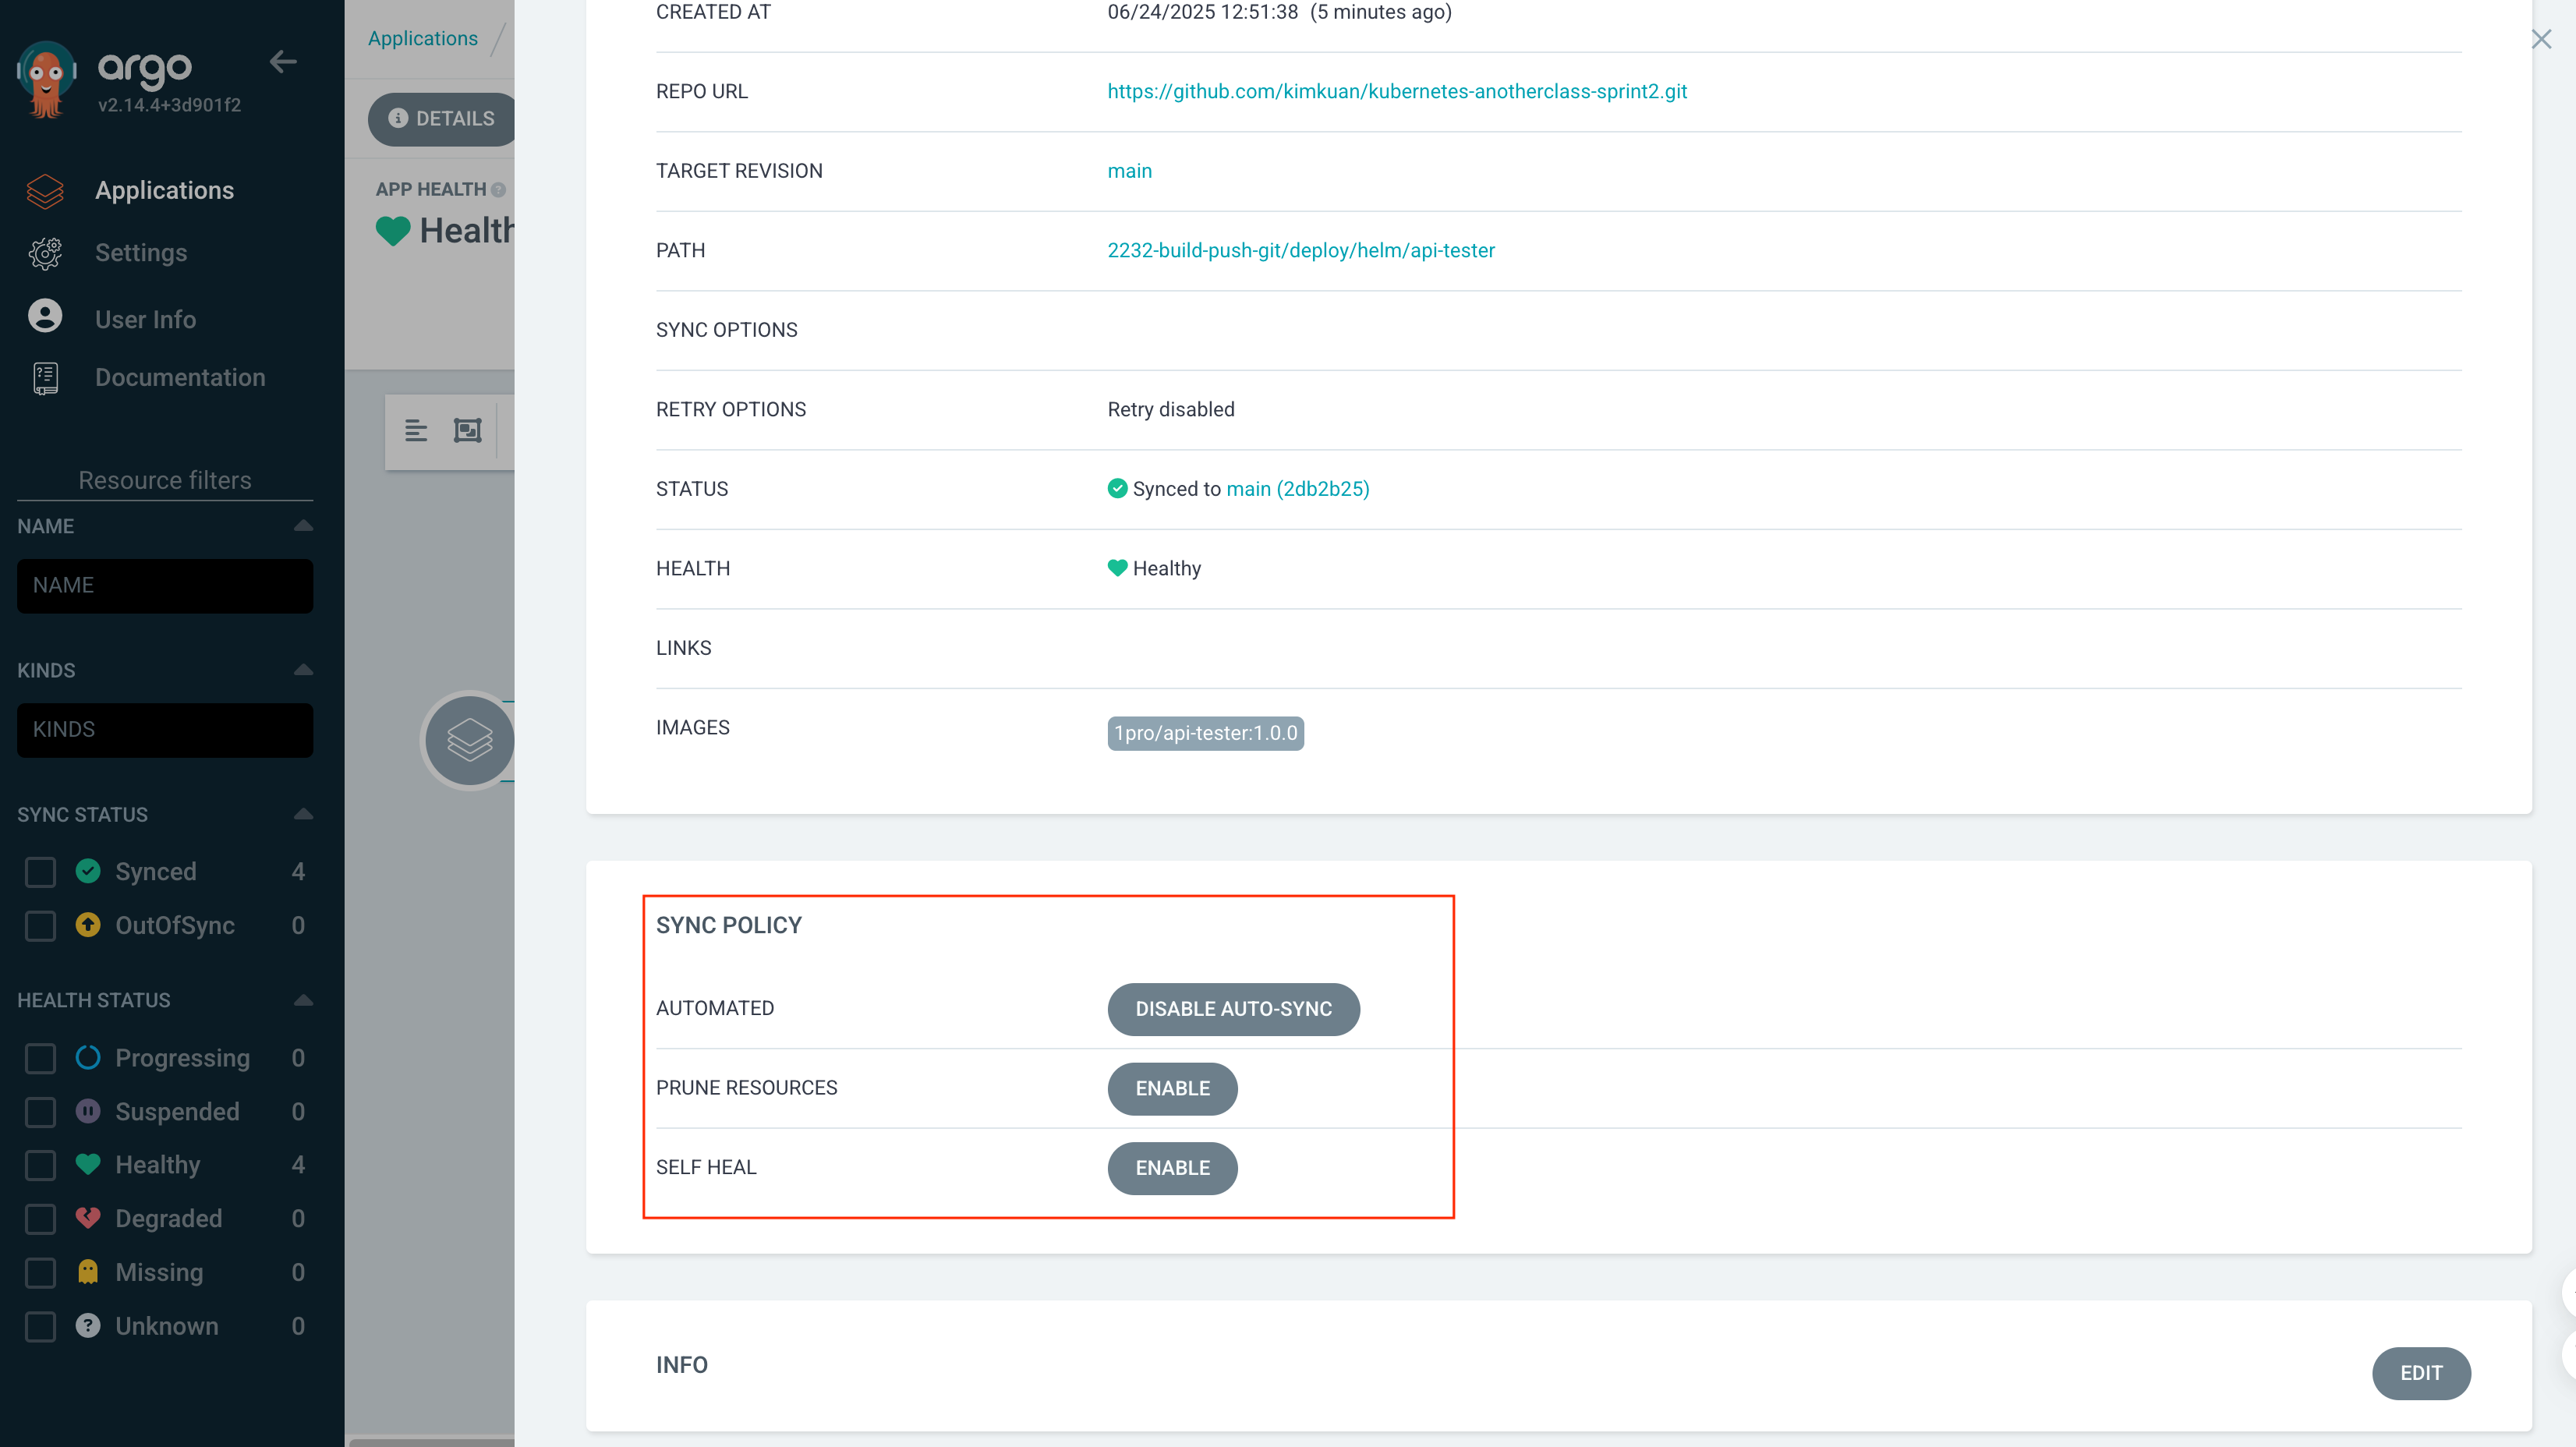
Task: Click the Applications layers icon in sidebar
Action: pyautogui.click(x=45, y=191)
